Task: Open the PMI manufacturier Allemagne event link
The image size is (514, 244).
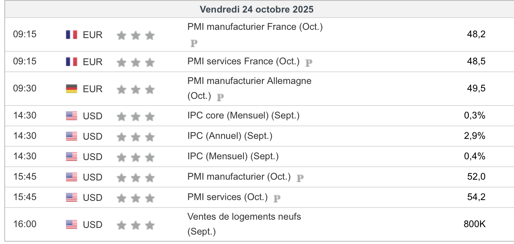Action: coord(249,81)
